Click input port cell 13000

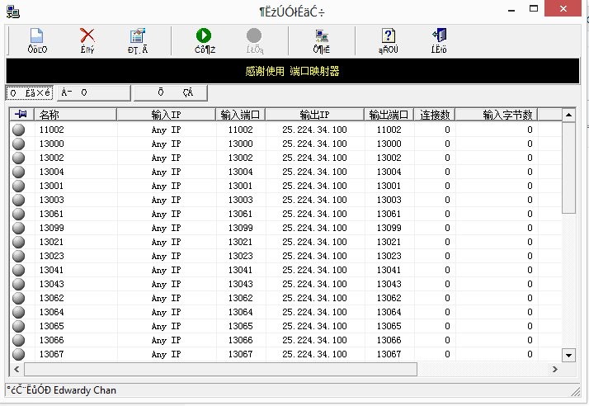(x=241, y=144)
